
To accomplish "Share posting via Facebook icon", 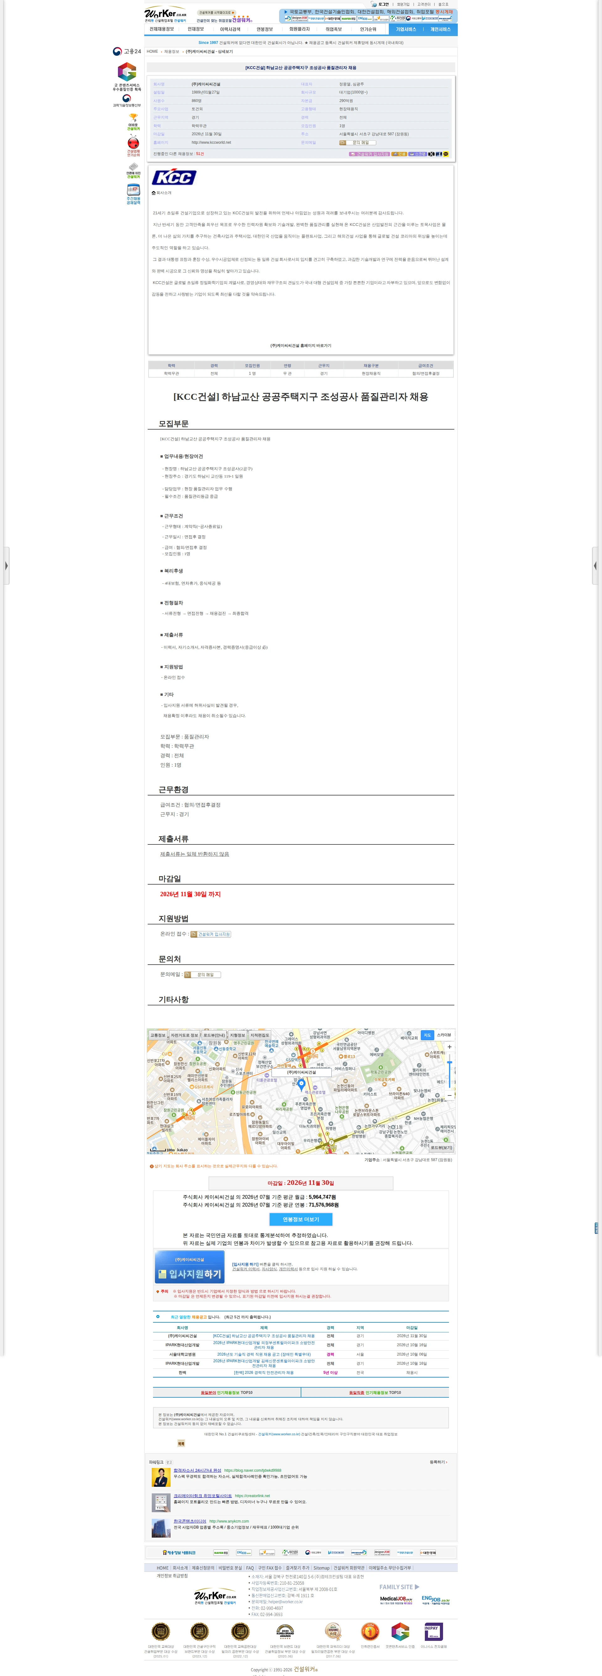I will pos(439,154).
